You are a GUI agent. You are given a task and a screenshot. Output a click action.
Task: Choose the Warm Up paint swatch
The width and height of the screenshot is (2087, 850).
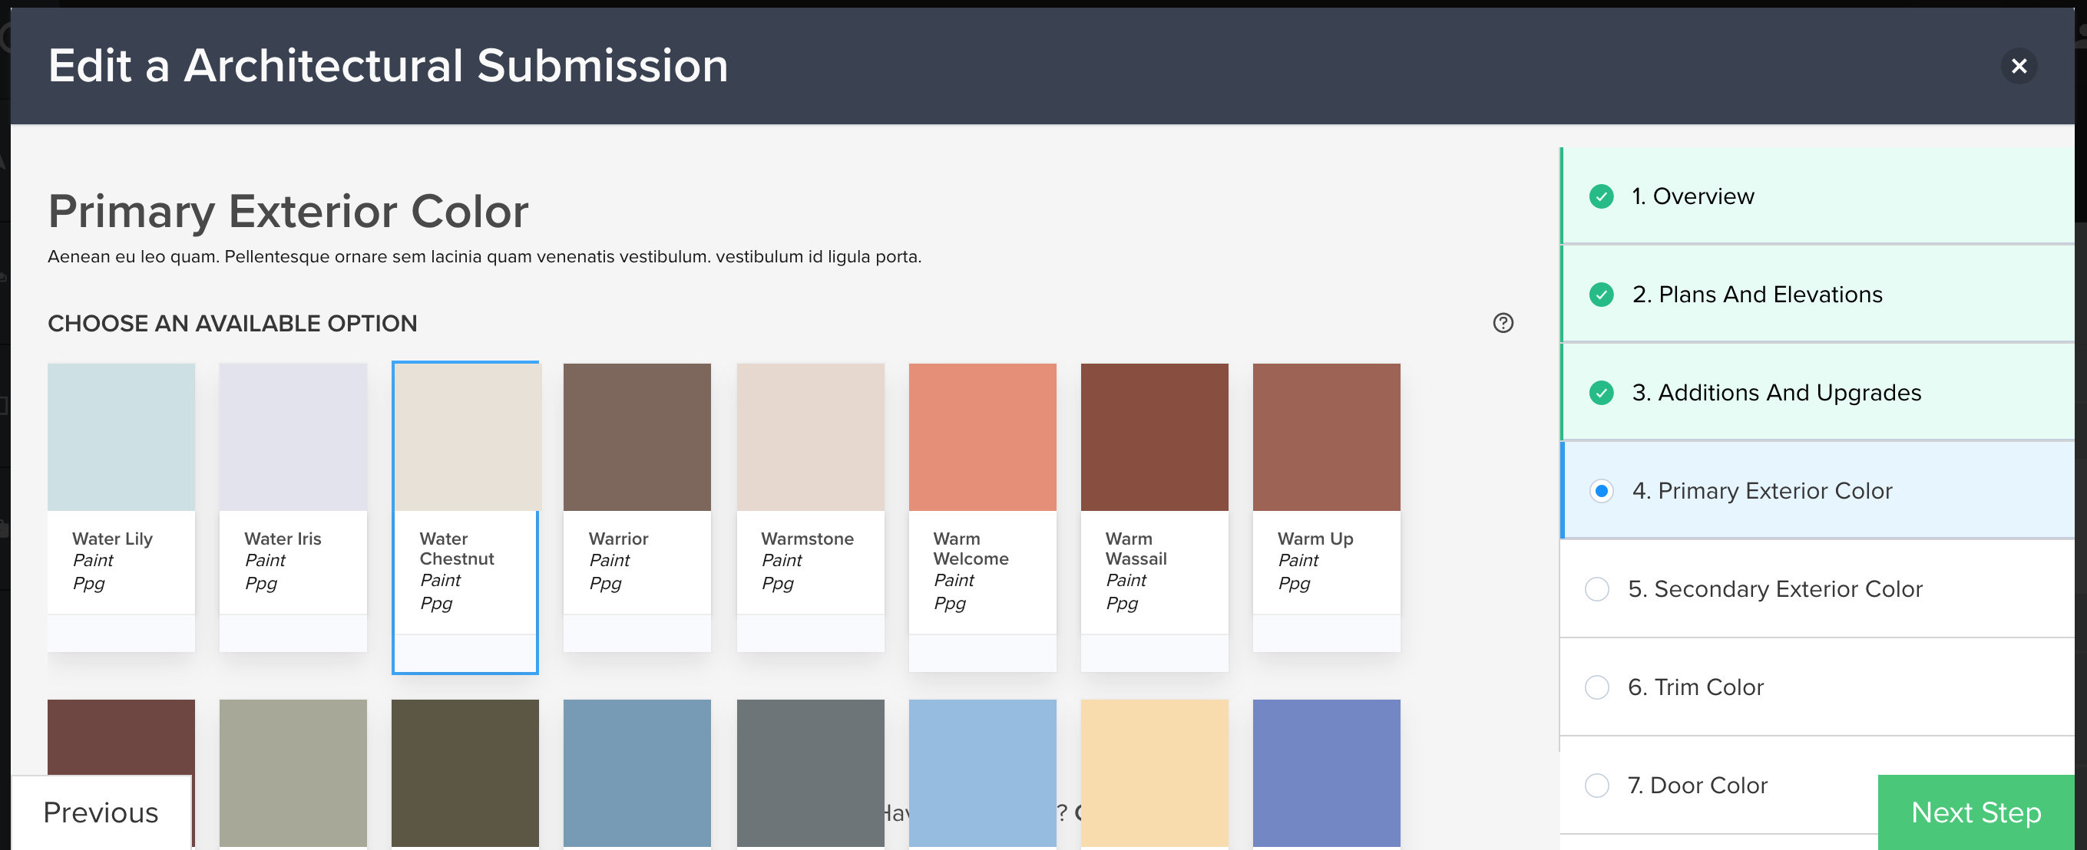[1326, 438]
